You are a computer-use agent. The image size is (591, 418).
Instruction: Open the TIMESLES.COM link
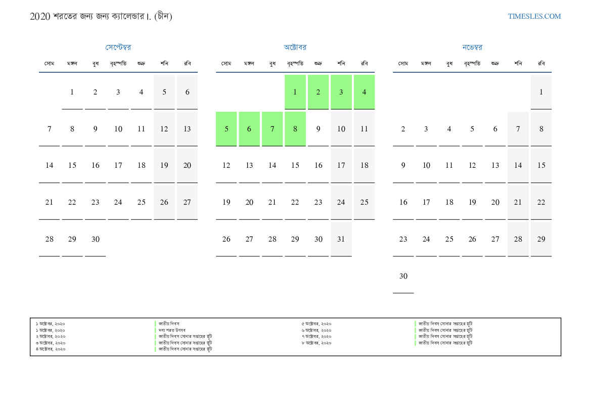click(x=534, y=16)
